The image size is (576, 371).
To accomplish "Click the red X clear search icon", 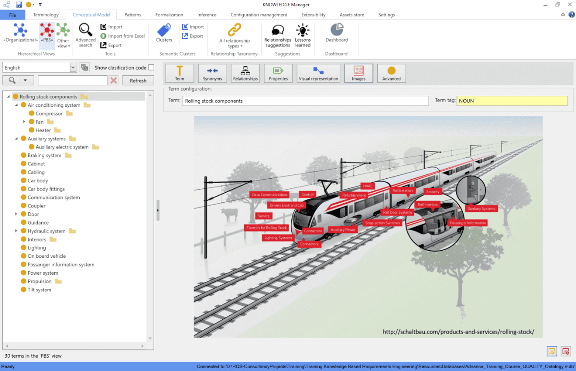I will click(114, 80).
